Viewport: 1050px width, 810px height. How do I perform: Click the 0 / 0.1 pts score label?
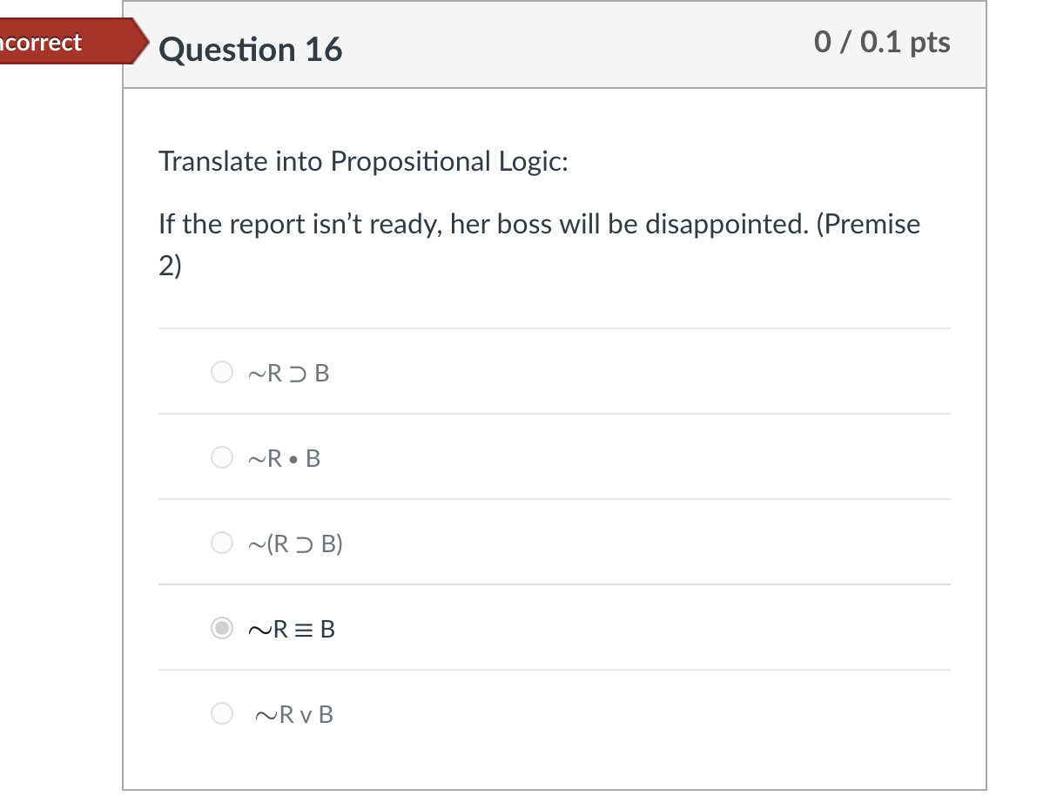[881, 41]
